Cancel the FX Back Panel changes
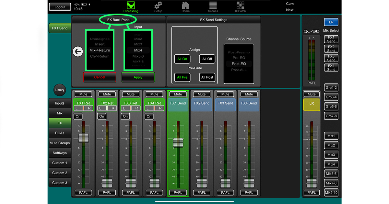The height and width of the screenshot is (204, 389). click(100, 77)
